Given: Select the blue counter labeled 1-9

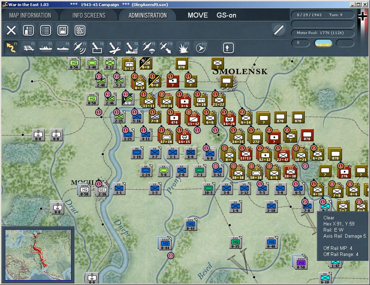Looking at the screenshot, I should pyautogui.click(x=235, y=206).
